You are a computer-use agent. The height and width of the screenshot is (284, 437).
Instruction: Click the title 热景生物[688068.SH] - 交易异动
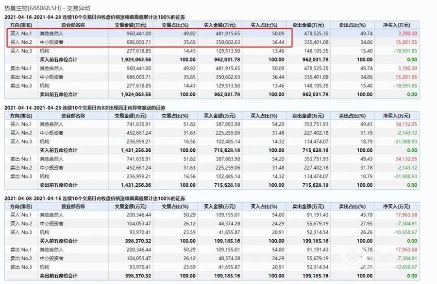(x=48, y=8)
